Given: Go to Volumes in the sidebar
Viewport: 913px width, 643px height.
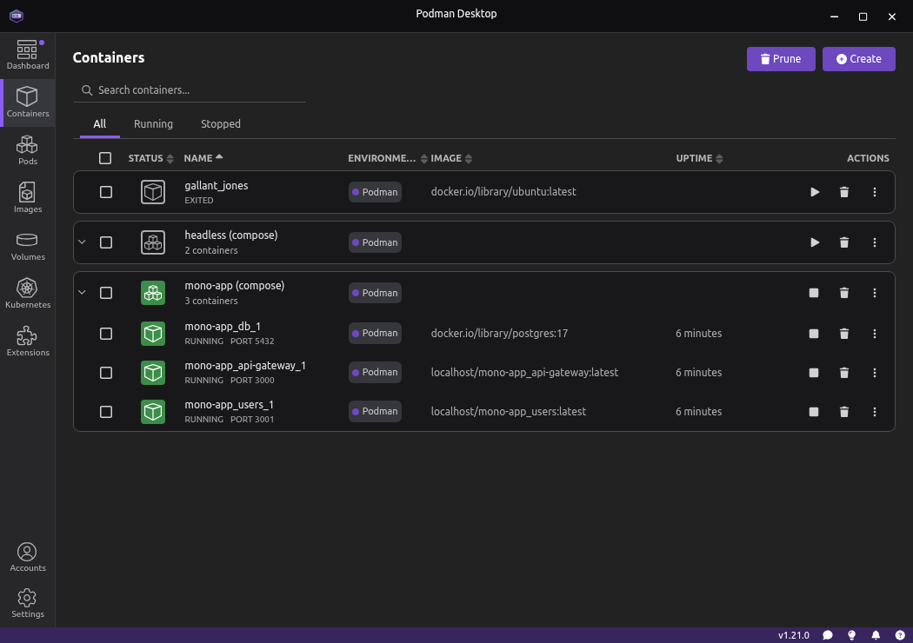Looking at the screenshot, I should click(27, 245).
